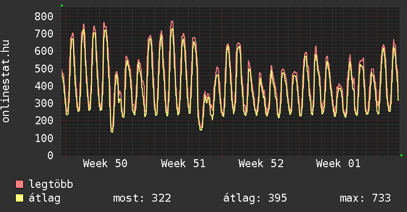
Task: Click the 300 y-axis tick label
Action: tap(43, 103)
